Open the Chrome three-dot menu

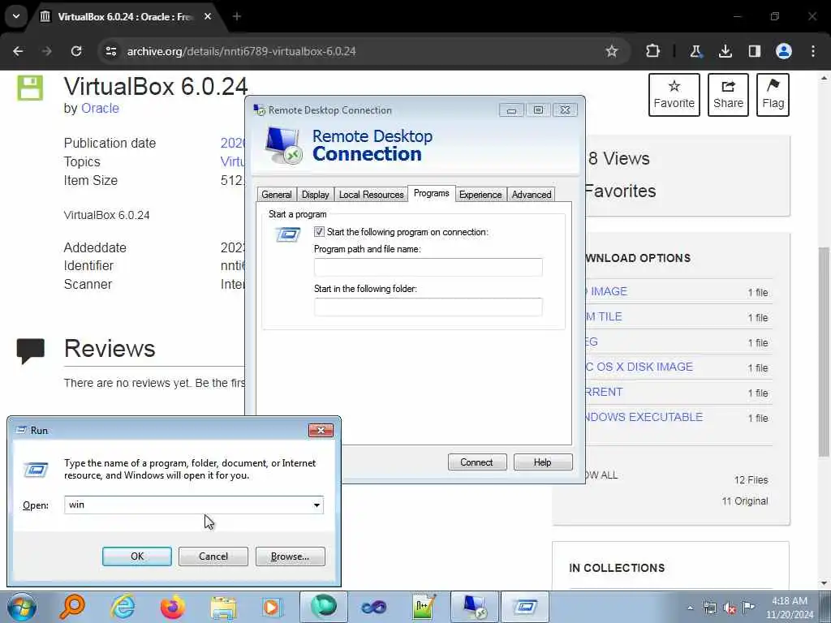pyautogui.click(x=813, y=51)
